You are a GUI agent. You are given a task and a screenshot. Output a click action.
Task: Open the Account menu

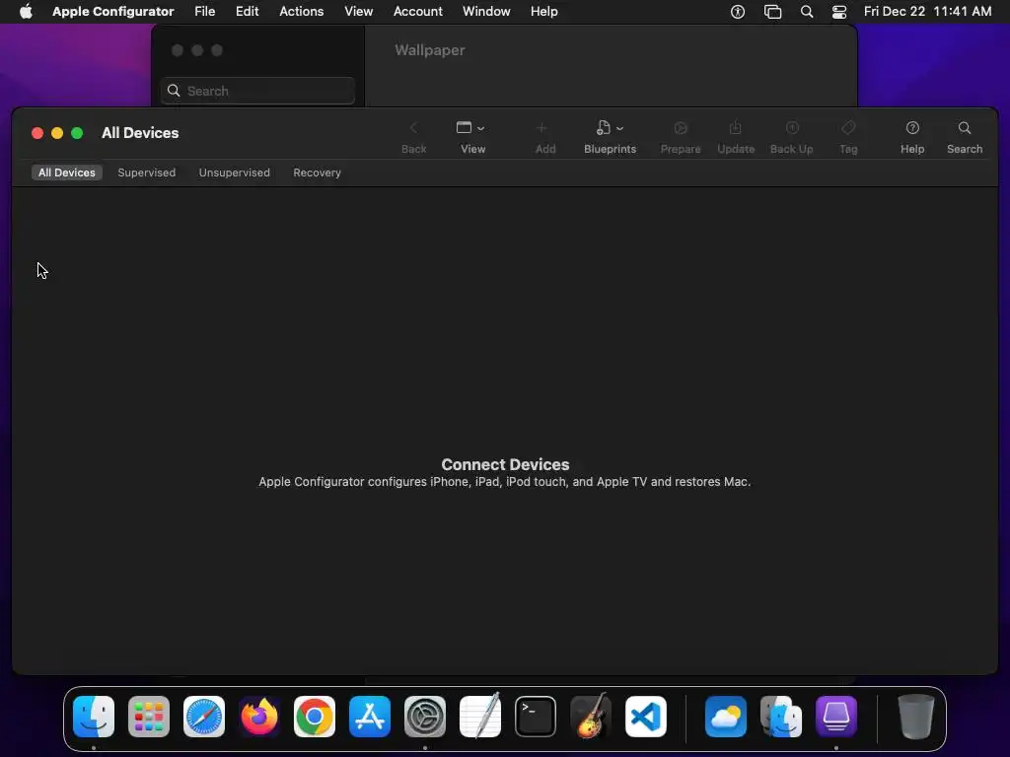(x=418, y=12)
